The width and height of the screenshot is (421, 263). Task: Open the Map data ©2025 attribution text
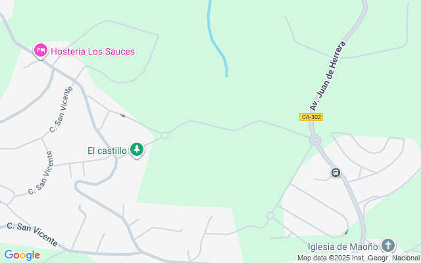tap(358, 258)
